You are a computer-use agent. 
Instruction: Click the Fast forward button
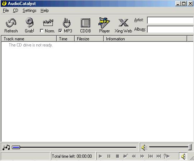(142, 156)
